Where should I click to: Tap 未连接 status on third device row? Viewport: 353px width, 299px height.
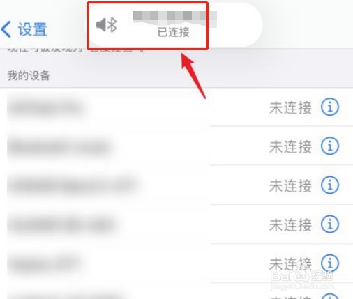pos(290,186)
